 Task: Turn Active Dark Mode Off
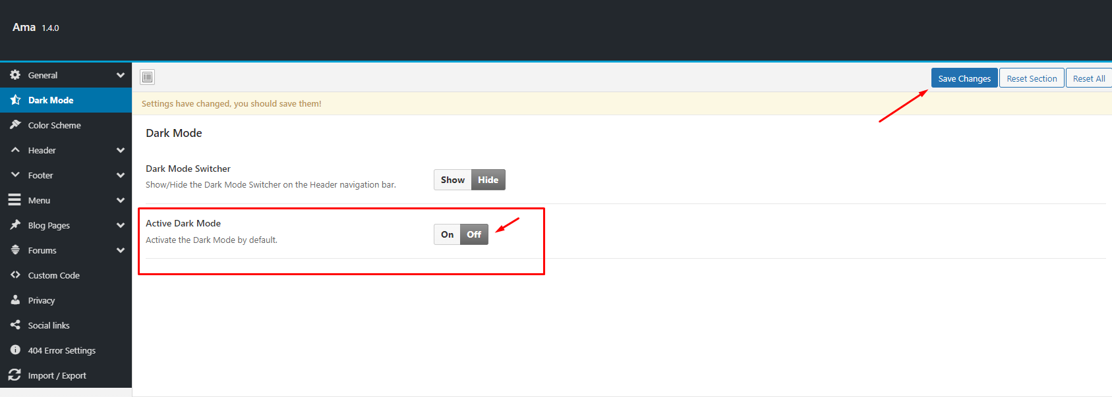pos(475,234)
